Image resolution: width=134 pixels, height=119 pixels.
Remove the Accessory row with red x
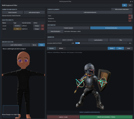42,26
